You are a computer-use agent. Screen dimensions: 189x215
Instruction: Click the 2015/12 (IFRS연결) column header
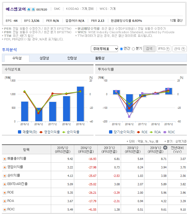(x=63, y=150)
